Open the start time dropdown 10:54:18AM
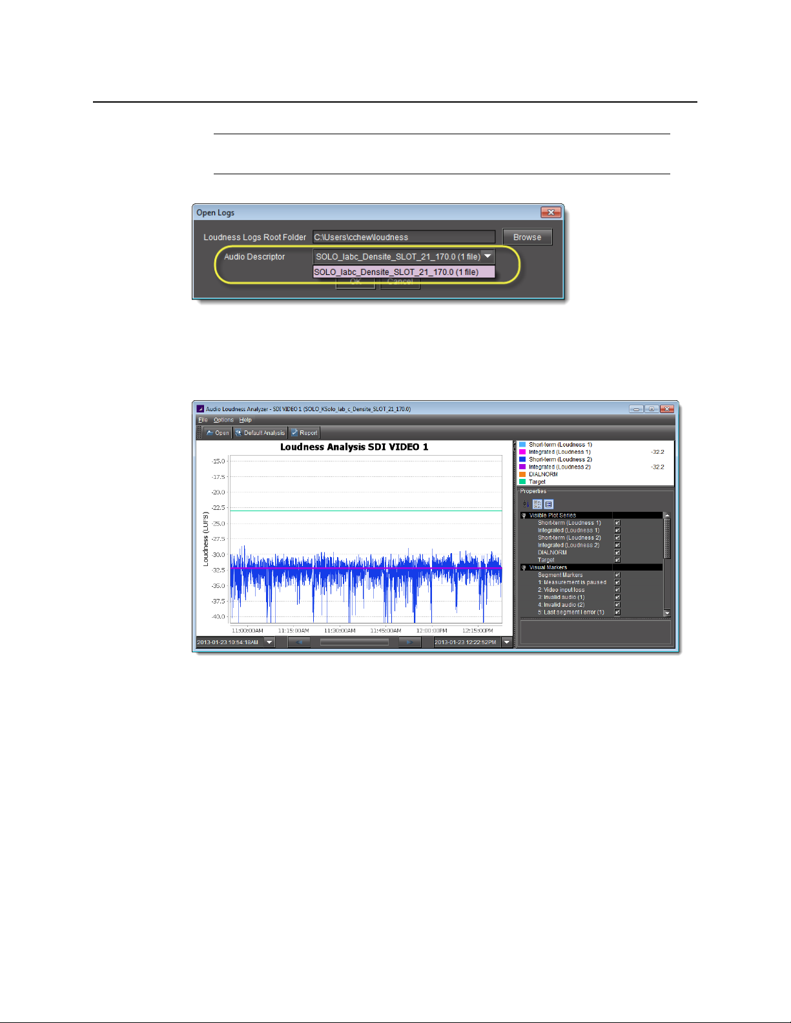The width and height of the screenshot is (791, 1023). click(269, 642)
